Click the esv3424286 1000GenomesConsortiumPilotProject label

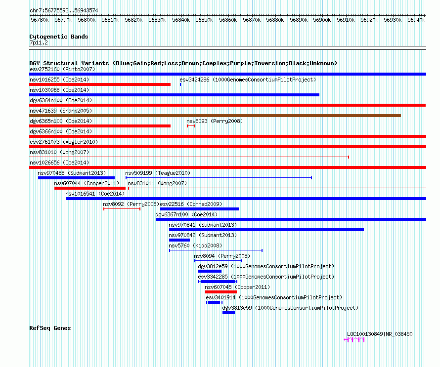248,80
